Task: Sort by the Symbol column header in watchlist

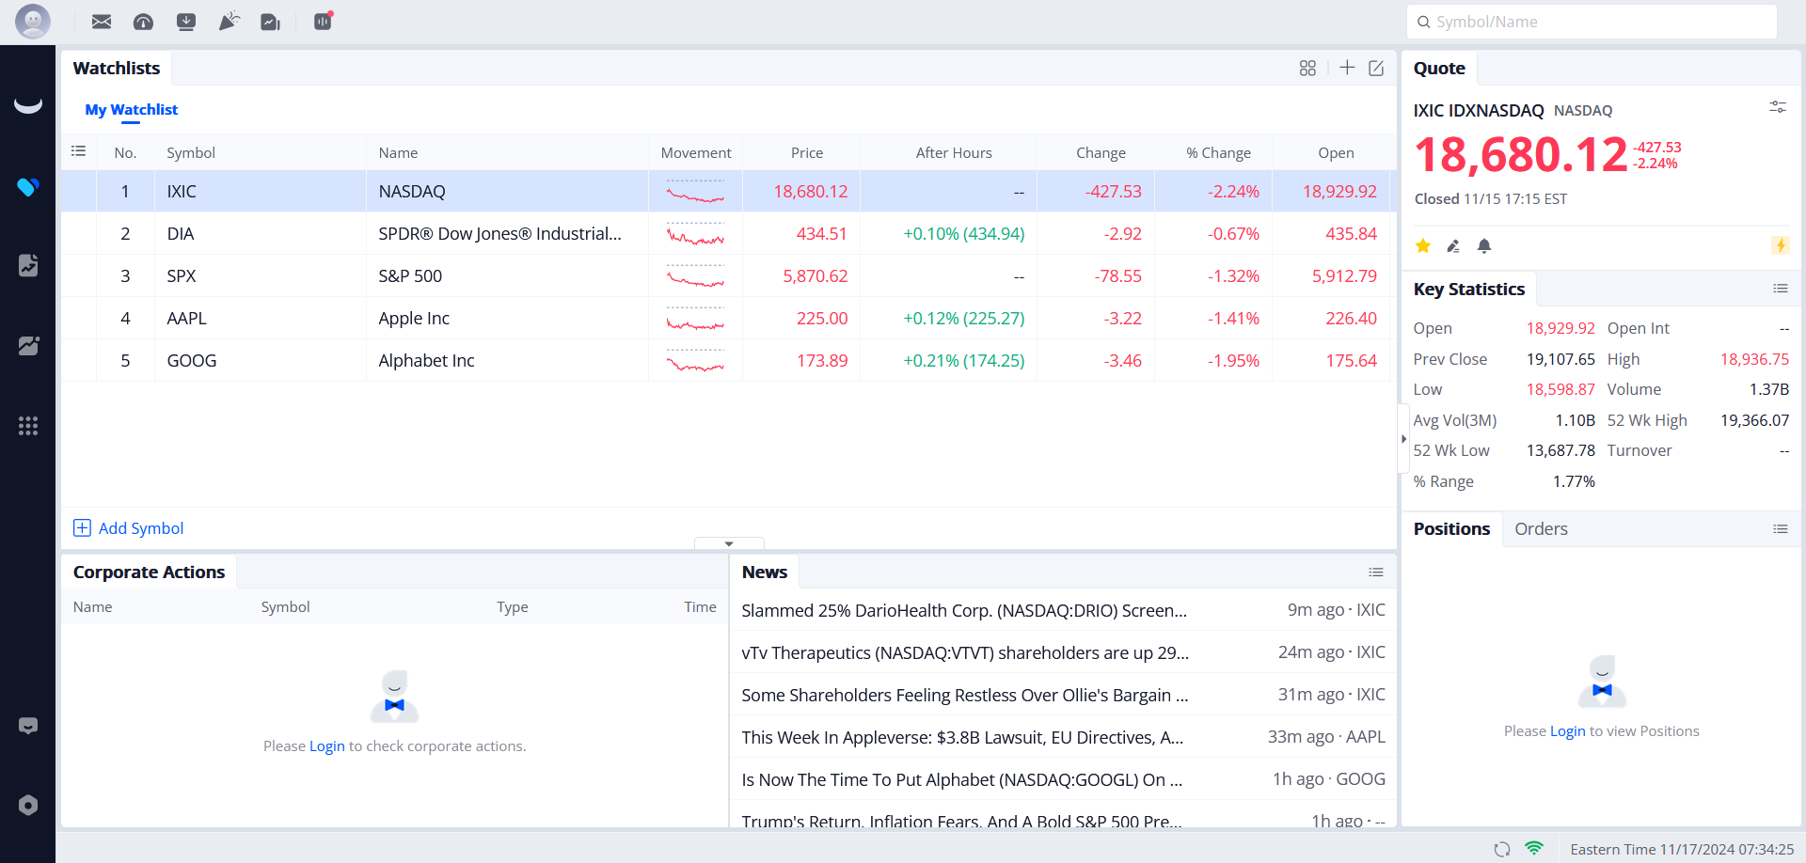Action: click(x=191, y=152)
